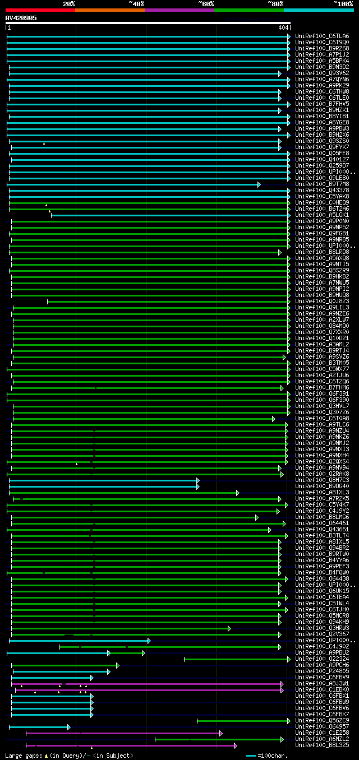This screenshot has width=359, height=760.
Task: Click the green alignment bar of UniRef100_B8LMG6
Action: pos(135,517)
